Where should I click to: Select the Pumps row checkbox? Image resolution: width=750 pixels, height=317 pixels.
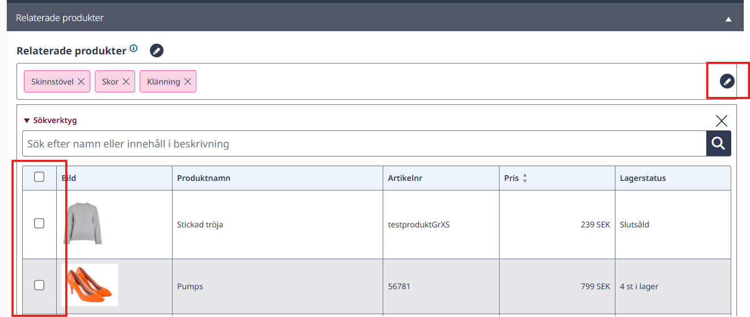(39, 285)
